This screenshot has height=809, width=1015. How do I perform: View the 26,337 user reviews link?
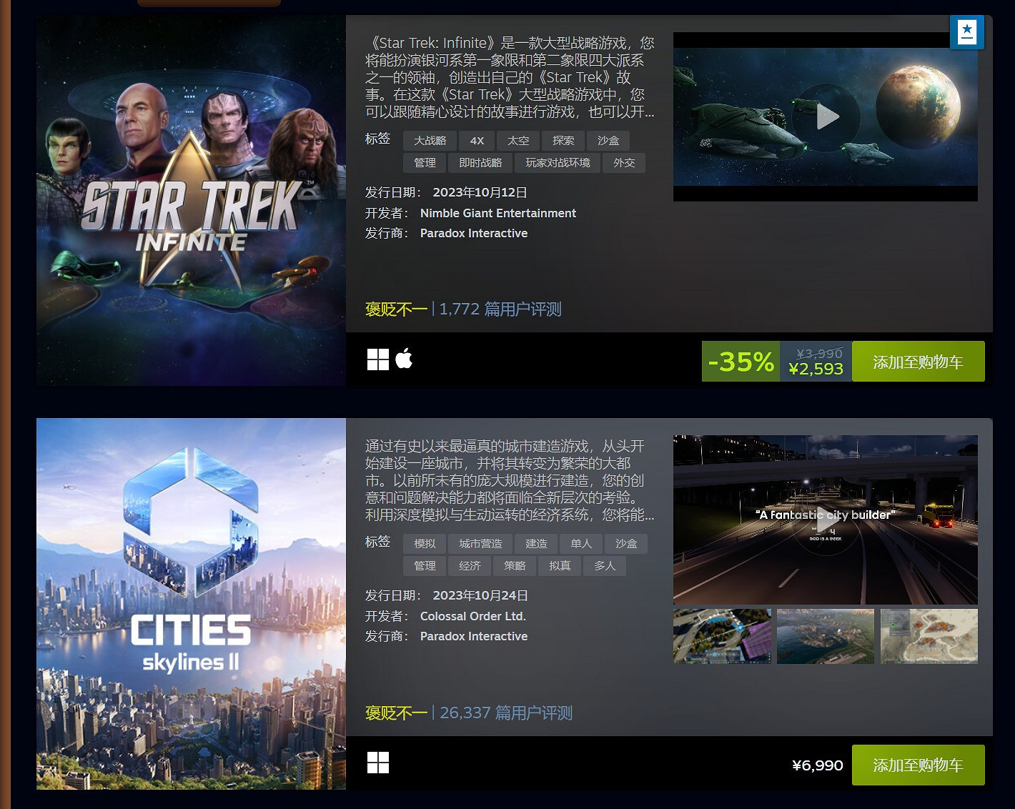coord(506,713)
